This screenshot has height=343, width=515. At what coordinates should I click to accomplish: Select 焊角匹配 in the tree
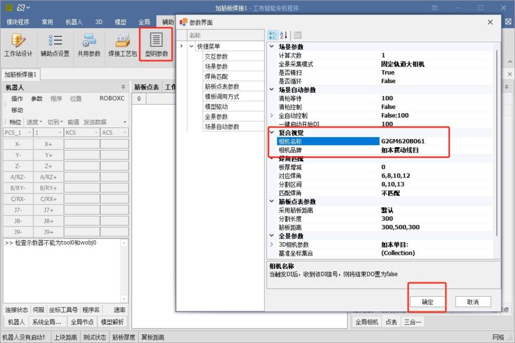tap(216, 77)
